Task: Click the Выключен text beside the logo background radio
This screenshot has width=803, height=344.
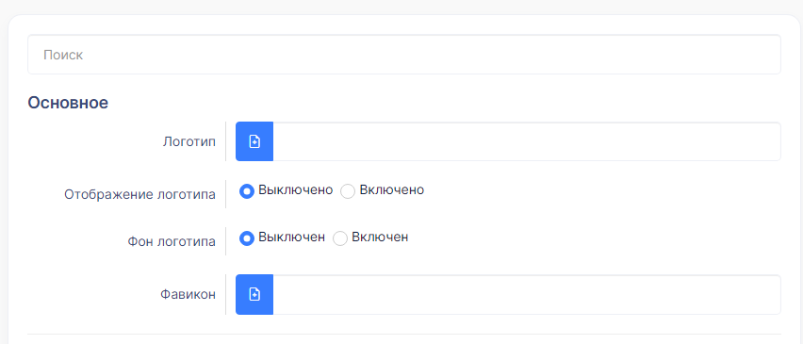Action: [291, 237]
